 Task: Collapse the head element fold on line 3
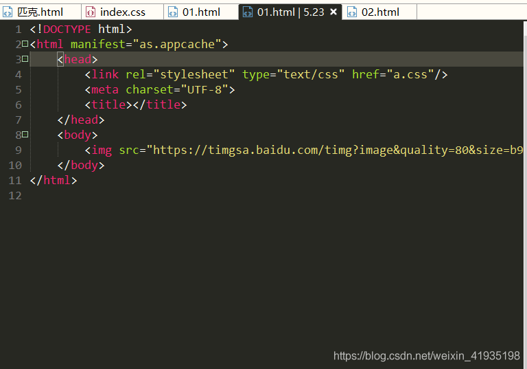(x=25, y=59)
